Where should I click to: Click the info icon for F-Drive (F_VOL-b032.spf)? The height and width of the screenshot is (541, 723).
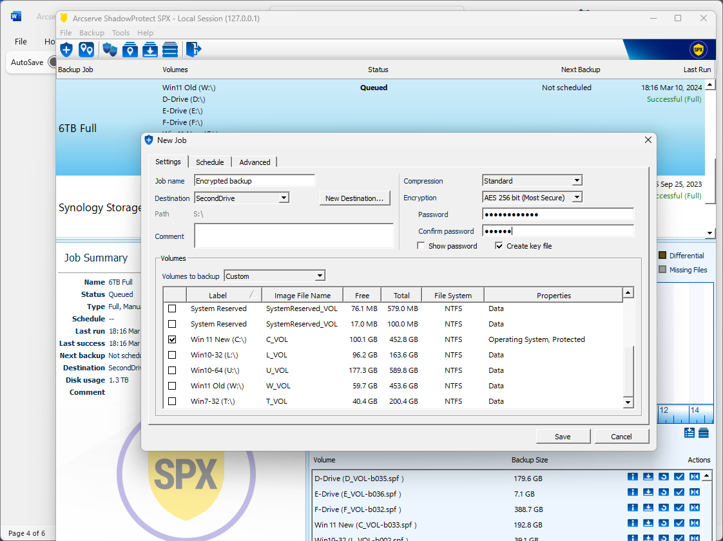(633, 508)
